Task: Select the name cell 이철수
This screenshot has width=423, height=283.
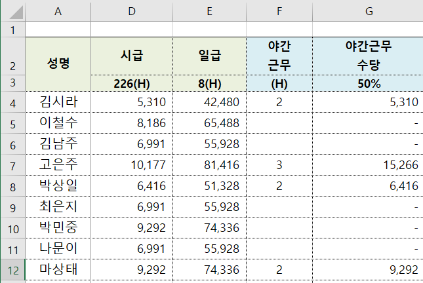Action: (x=58, y=123)
